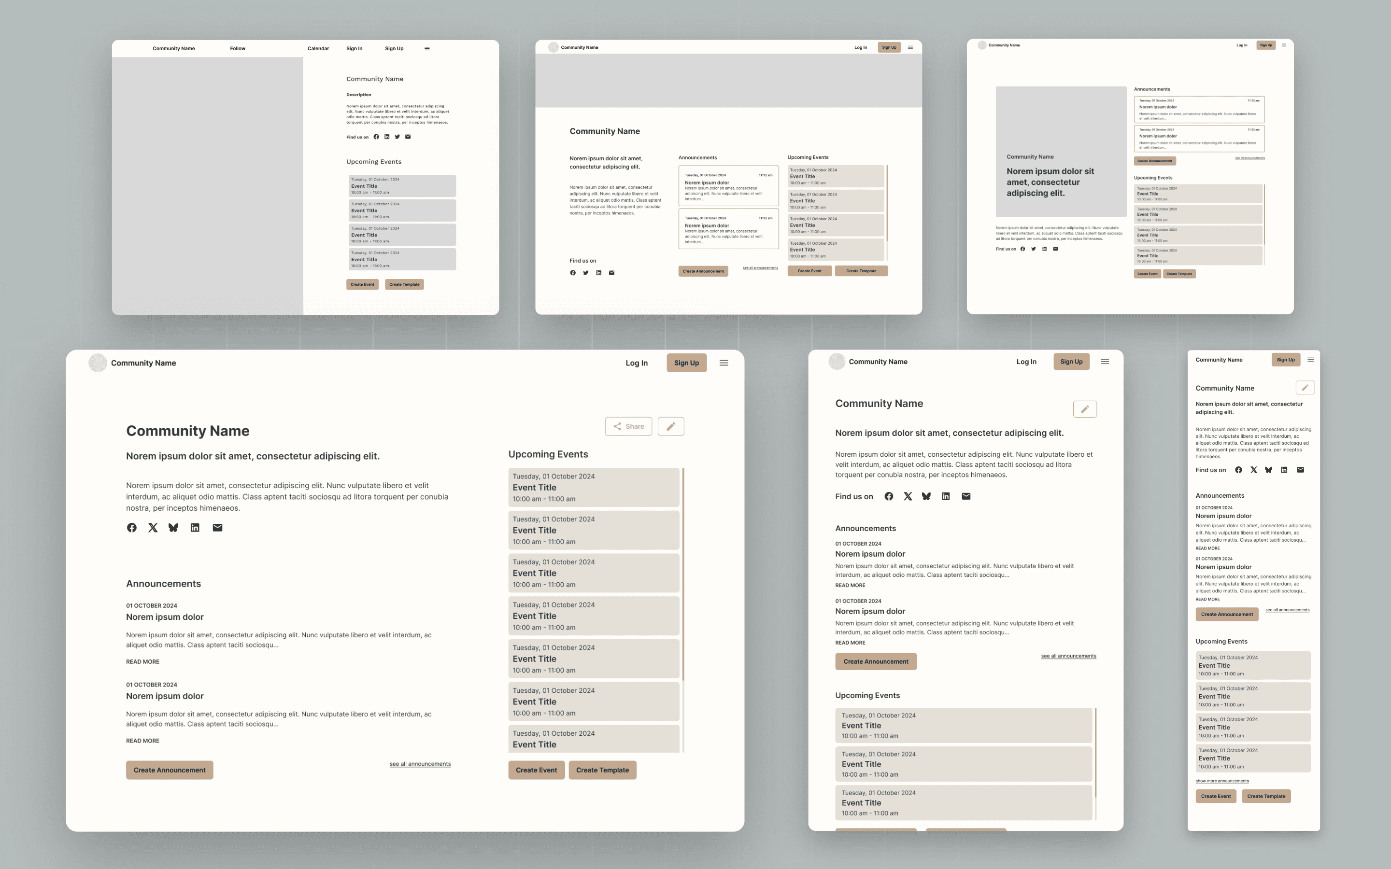Click 'show more announcements' link in mobile mockup
1391x869 pixels.
[x=1222, y=781]
